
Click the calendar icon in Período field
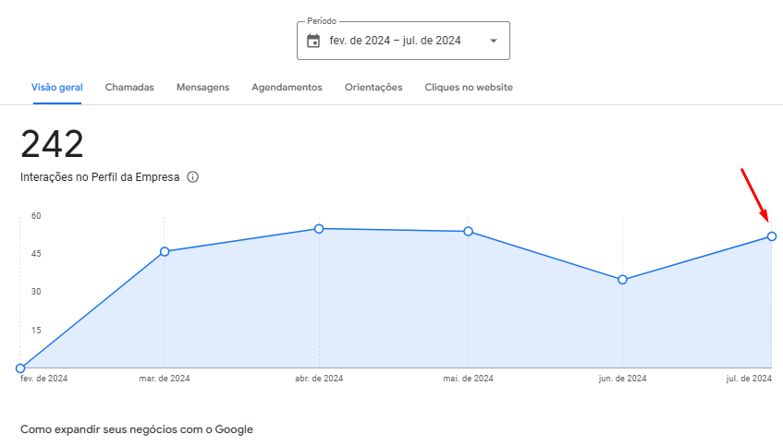pos(313,41)
